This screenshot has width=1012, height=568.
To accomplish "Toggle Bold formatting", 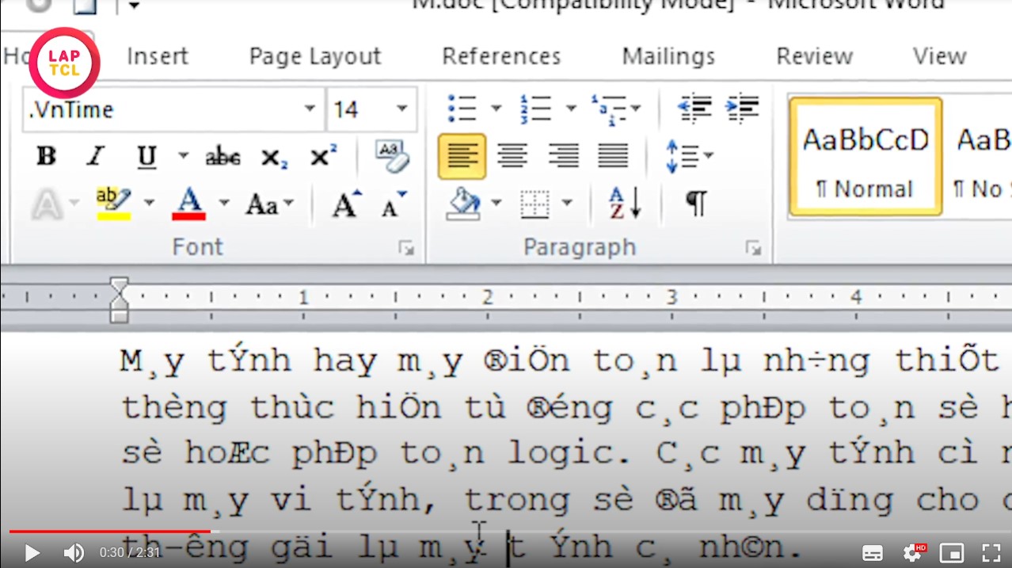I will tap(45, 157).
